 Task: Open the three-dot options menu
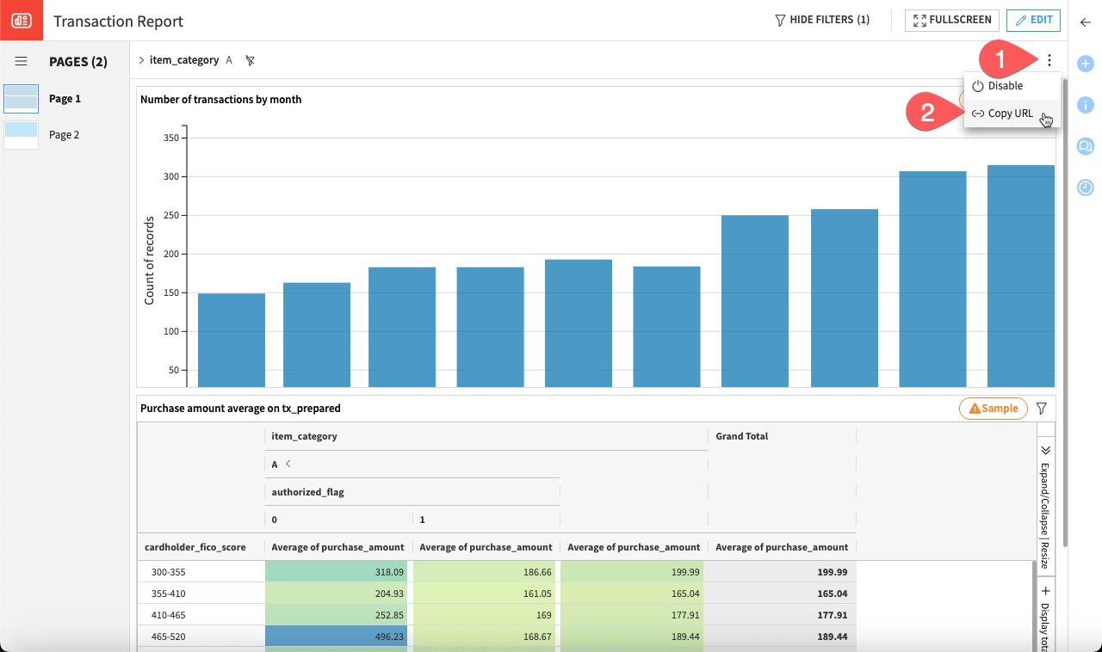tap(1049, 60)
